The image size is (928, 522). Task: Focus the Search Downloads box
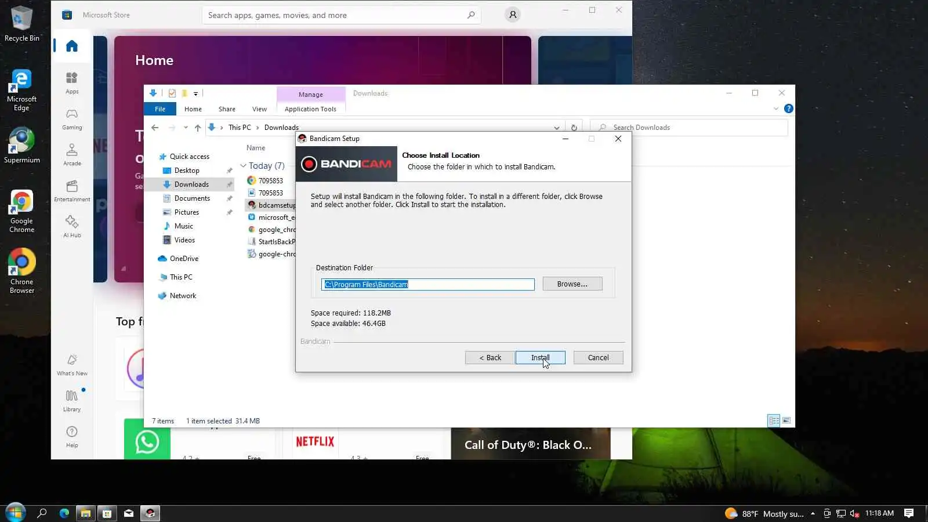(x=689, y=128)
